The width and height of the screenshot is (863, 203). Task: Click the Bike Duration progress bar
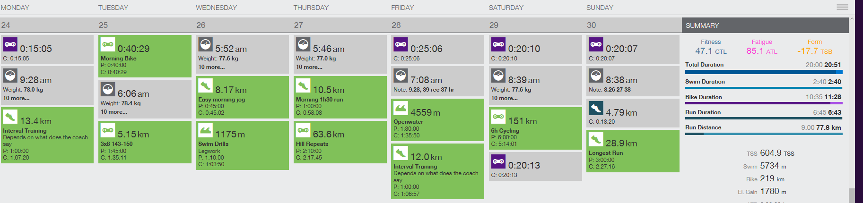763,103
